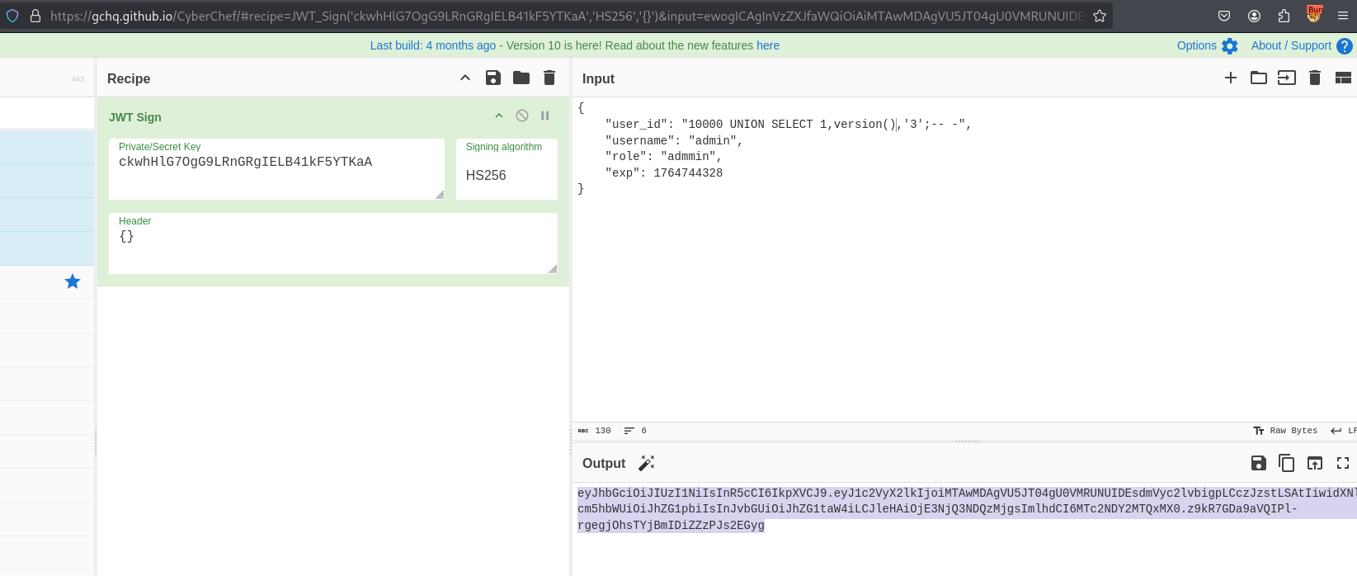The height and width of the screenshot is (576, 1357).
Task: Collapse the JWT Sign operation
Action: pos(499,116)
